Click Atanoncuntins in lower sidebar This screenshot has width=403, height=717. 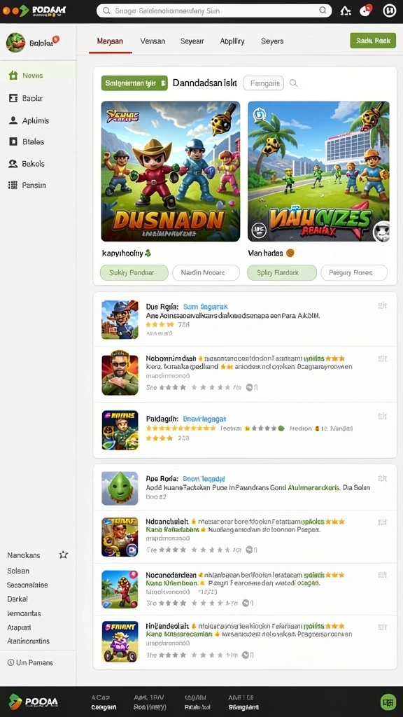tap(28, 641)
